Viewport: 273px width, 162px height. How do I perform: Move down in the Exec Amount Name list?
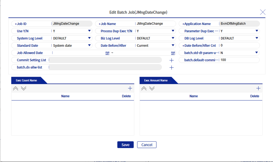152,88
